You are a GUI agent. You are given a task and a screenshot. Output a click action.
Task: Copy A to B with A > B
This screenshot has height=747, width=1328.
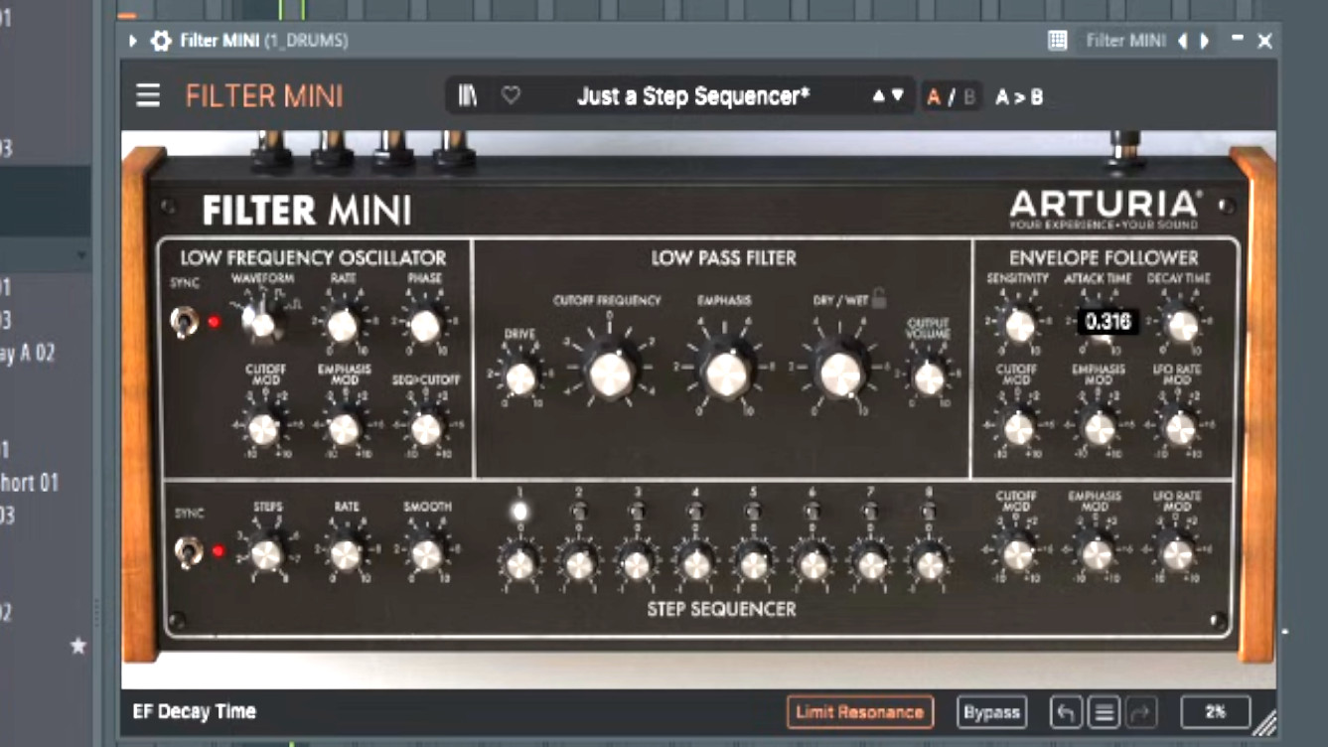coord(1019,97)
